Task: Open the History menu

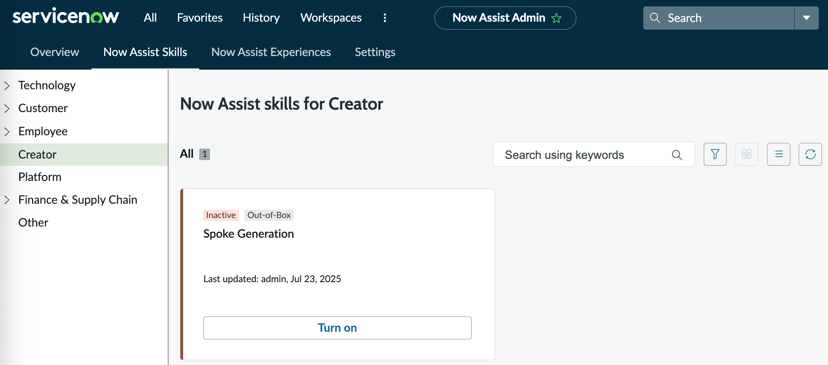Action: click(261, 18)
